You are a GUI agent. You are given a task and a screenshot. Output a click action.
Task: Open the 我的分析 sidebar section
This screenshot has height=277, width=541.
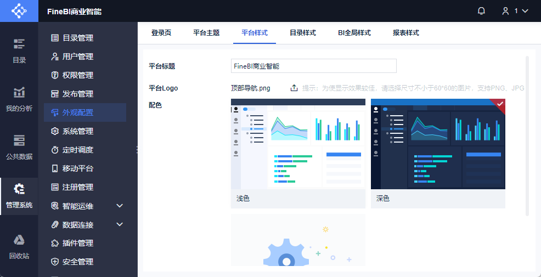coord(19,99)
